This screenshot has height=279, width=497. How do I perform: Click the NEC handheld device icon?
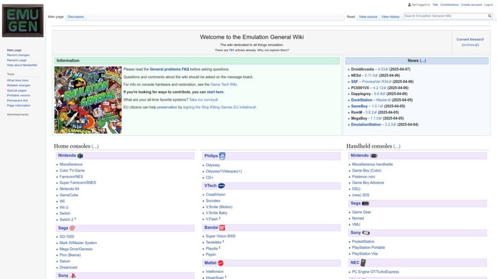pyautogui.click(x=363, y=263)
